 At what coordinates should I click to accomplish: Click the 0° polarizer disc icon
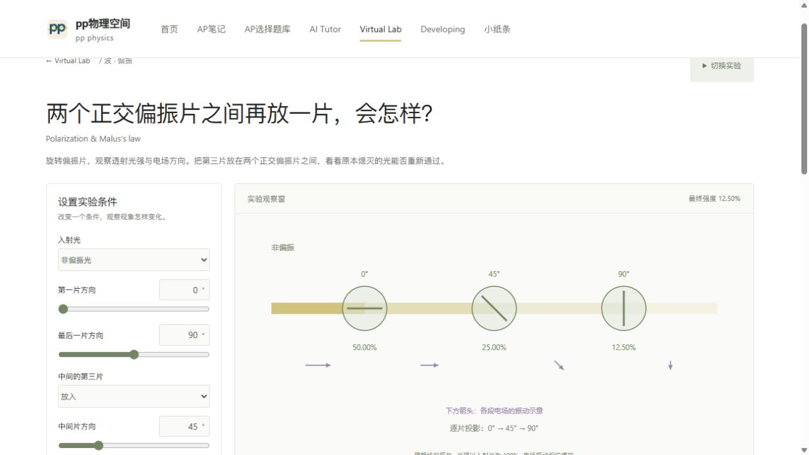[x=365, y=309]
